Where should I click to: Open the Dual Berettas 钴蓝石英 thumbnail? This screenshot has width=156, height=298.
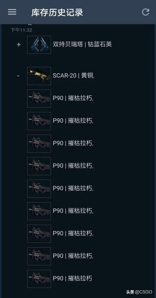click(39, 45)
